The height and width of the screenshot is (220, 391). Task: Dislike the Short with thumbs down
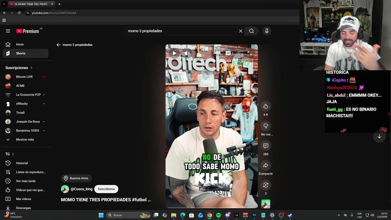[266, 126]
